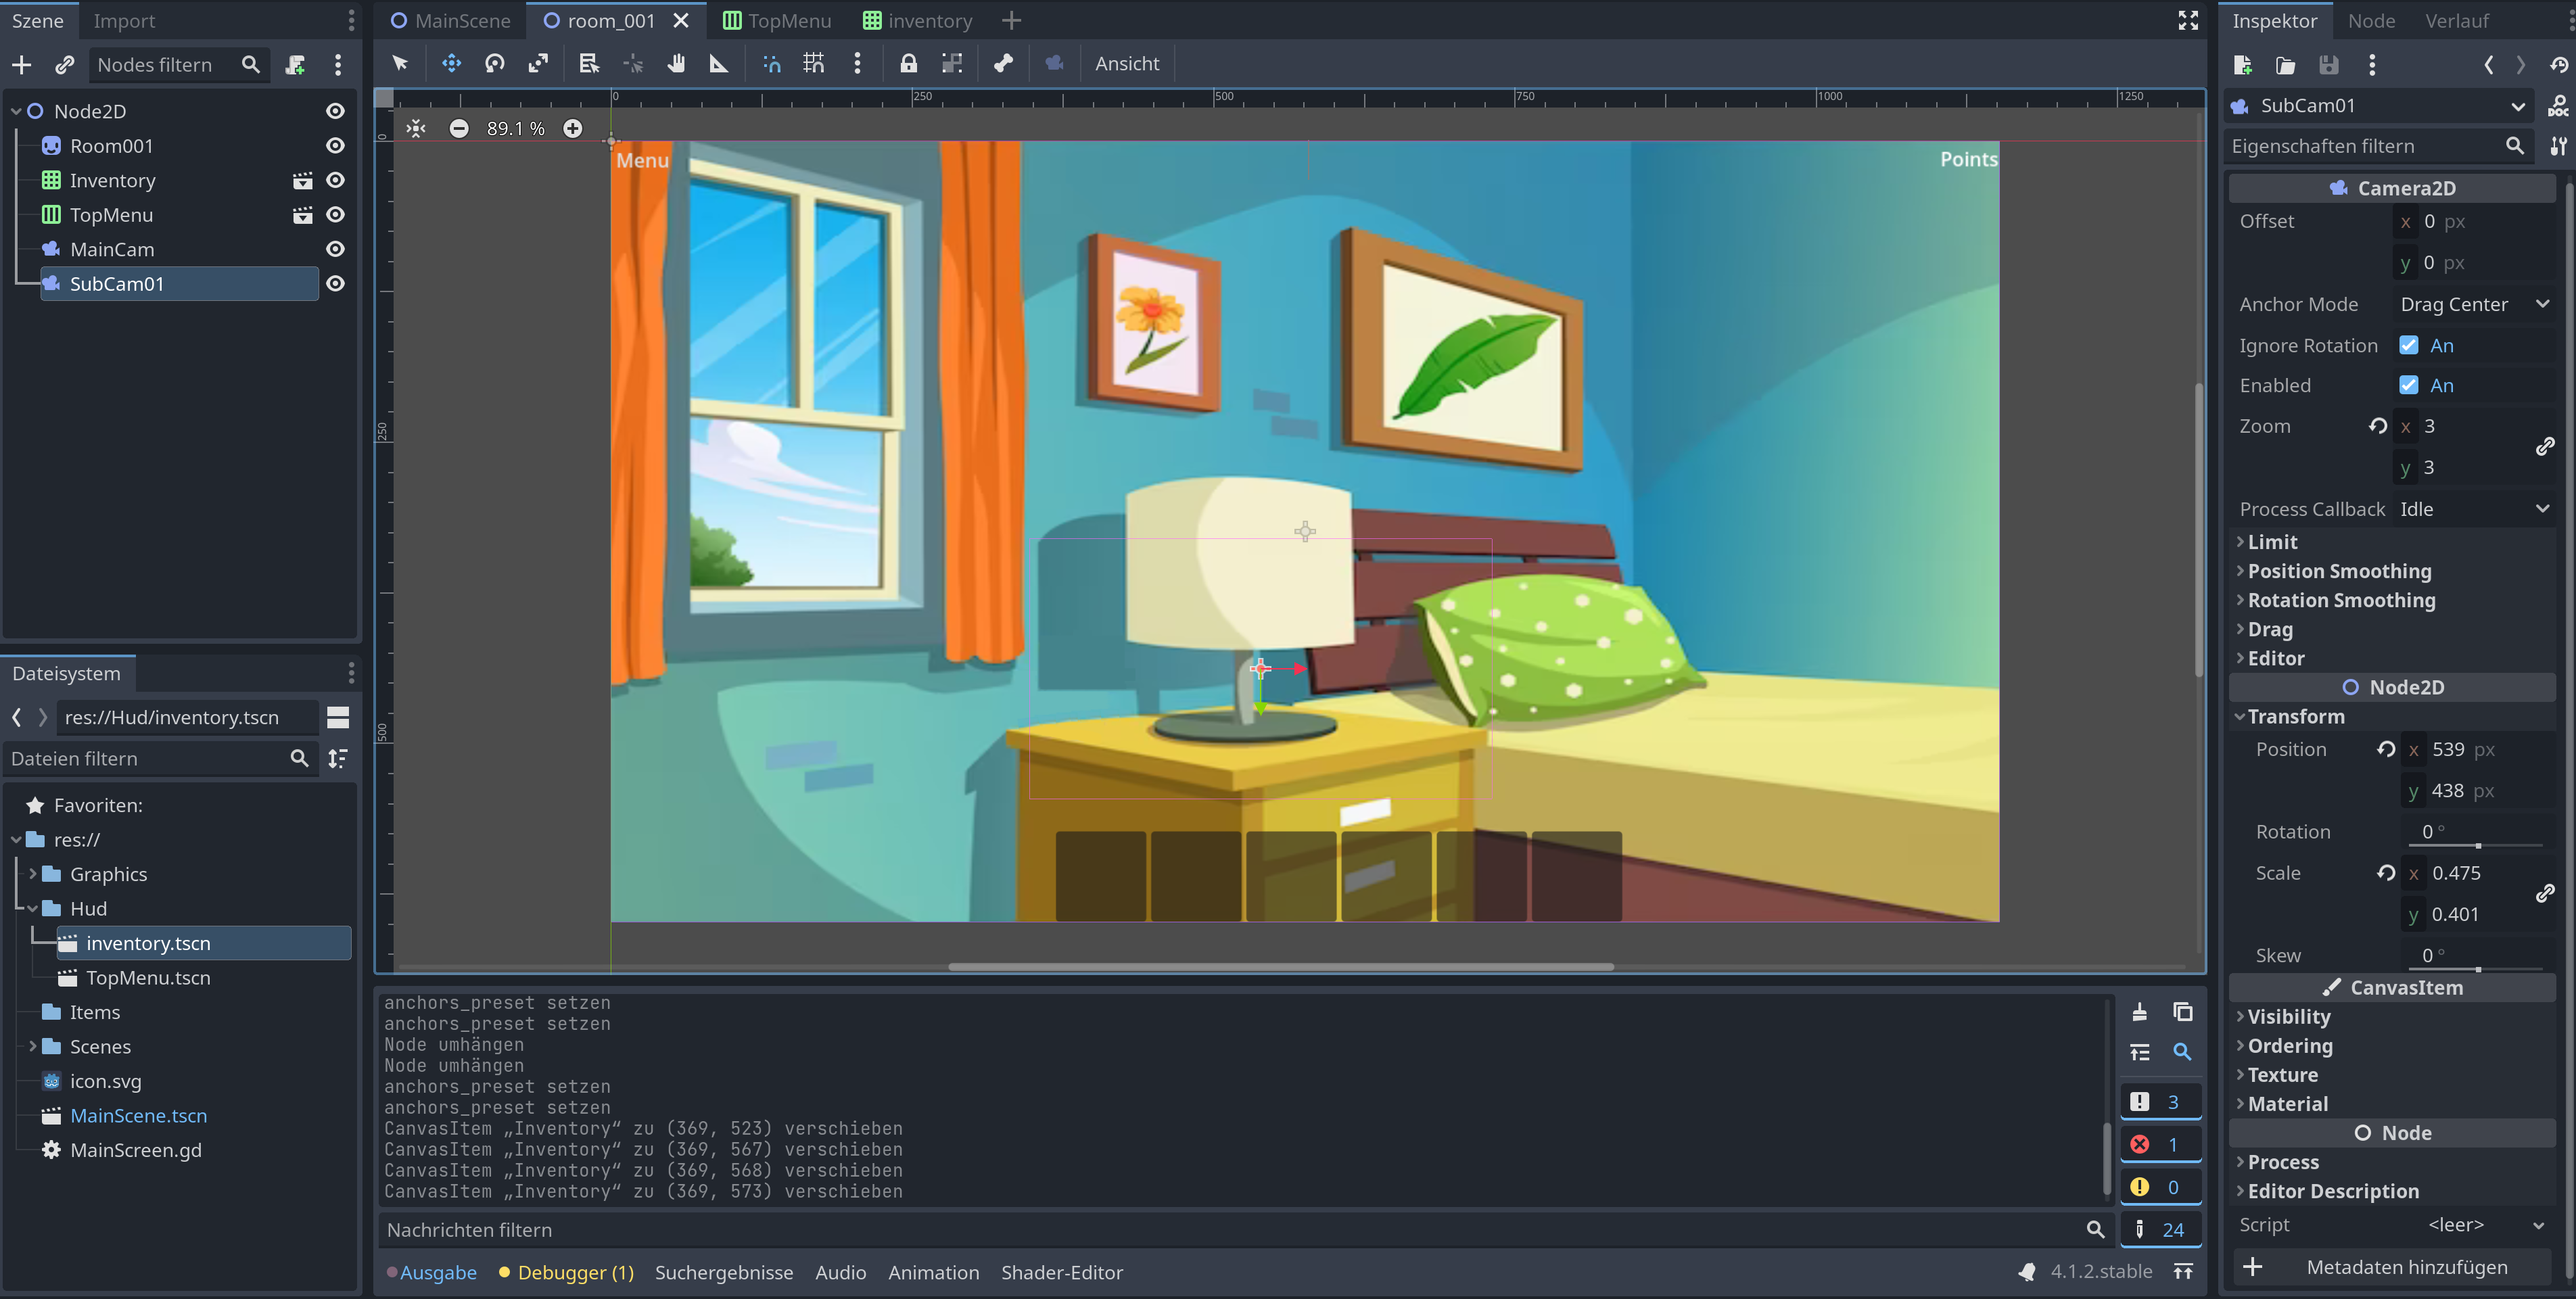Image resolution: width=2576 pixels, height=1299 pixels.
Task: Toggle Zoom ratio lock link
Action: point(2546,446)
